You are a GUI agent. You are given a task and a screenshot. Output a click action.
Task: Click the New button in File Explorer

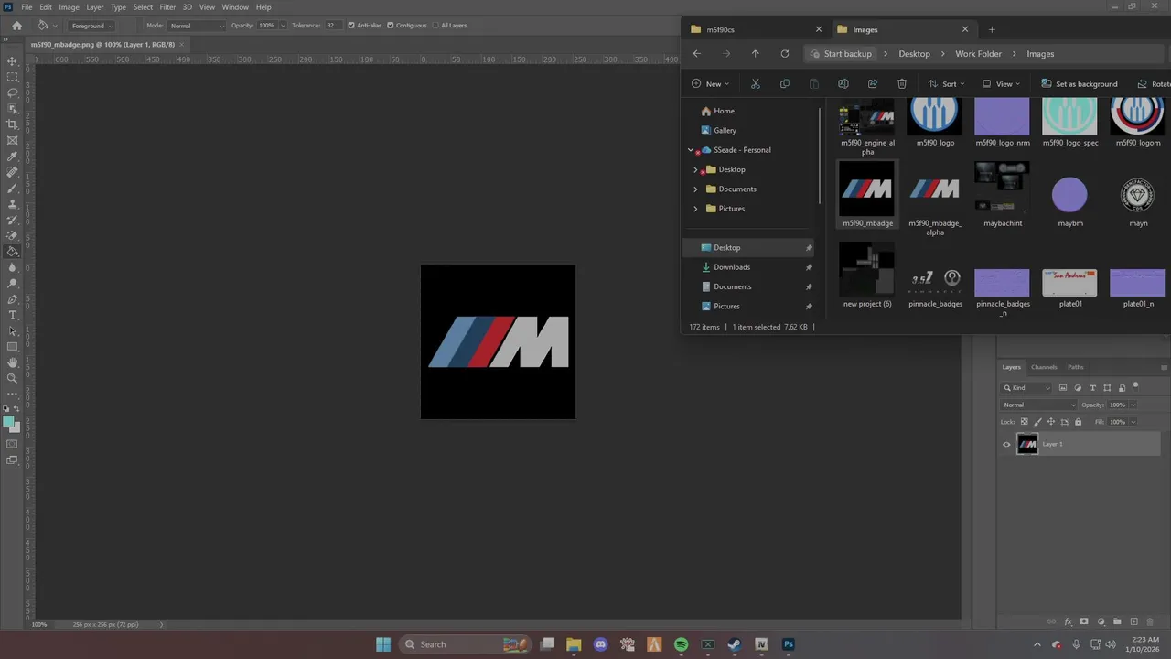pos(710,84)
